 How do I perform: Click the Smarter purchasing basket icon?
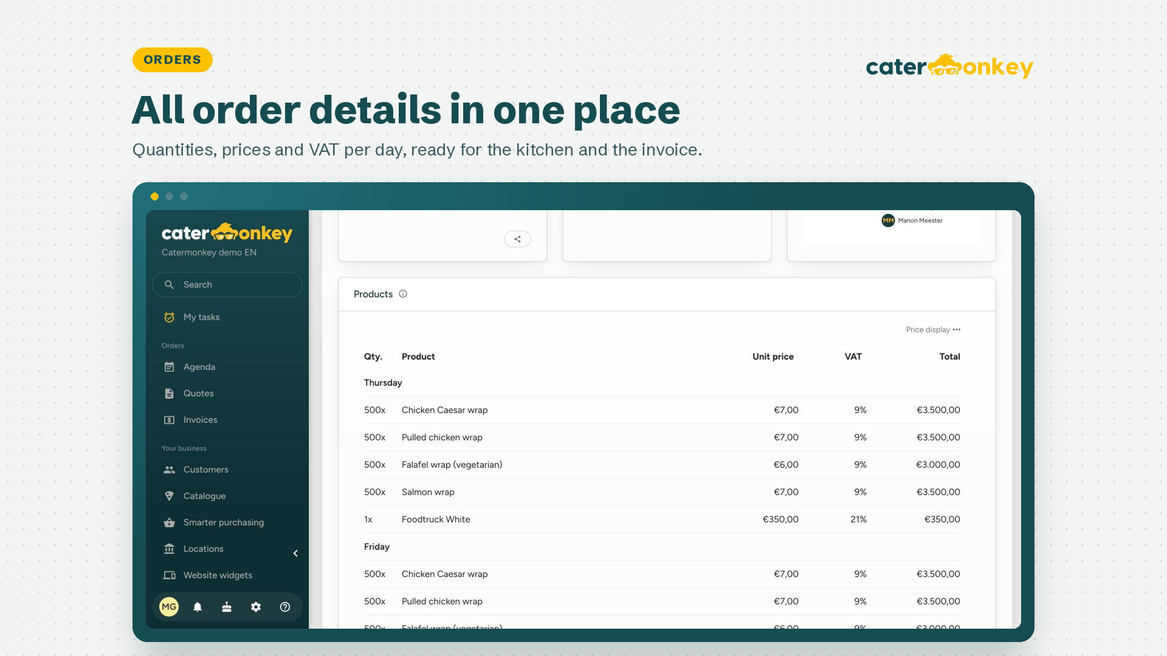point(169,522)
